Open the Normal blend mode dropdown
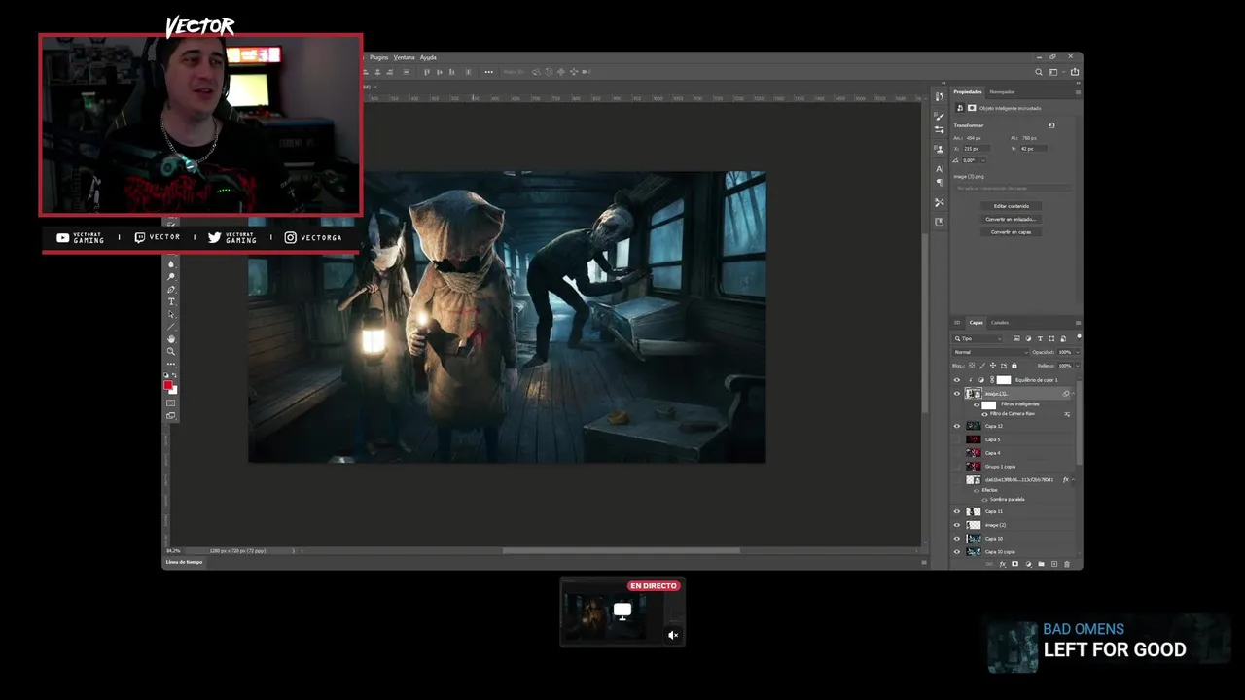The width and height of the screenshot is (1245, 700). pyautogui.click(x=989, y=352)
